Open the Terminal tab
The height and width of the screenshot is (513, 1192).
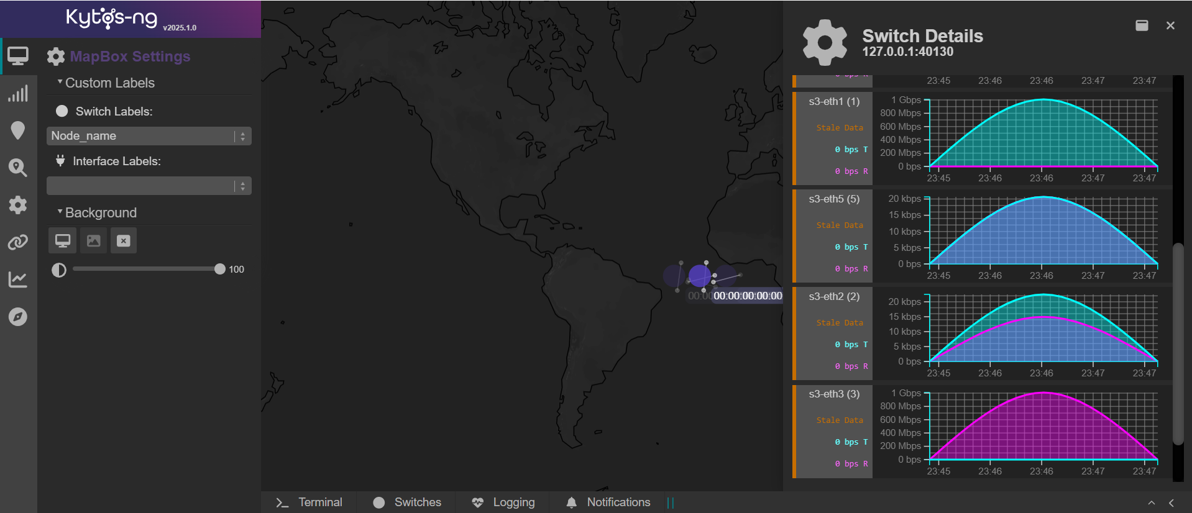pos(309,502)
